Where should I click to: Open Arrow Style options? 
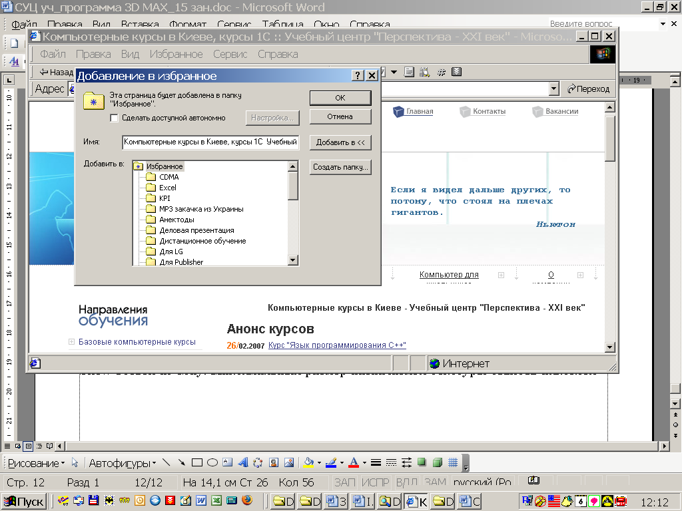(x=406, y=463)
